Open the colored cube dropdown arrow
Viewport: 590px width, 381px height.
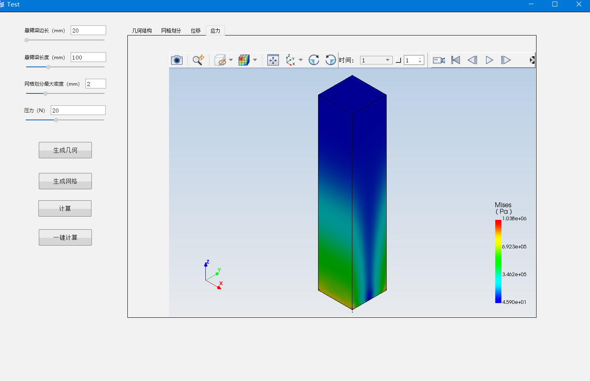pos(255,60)
